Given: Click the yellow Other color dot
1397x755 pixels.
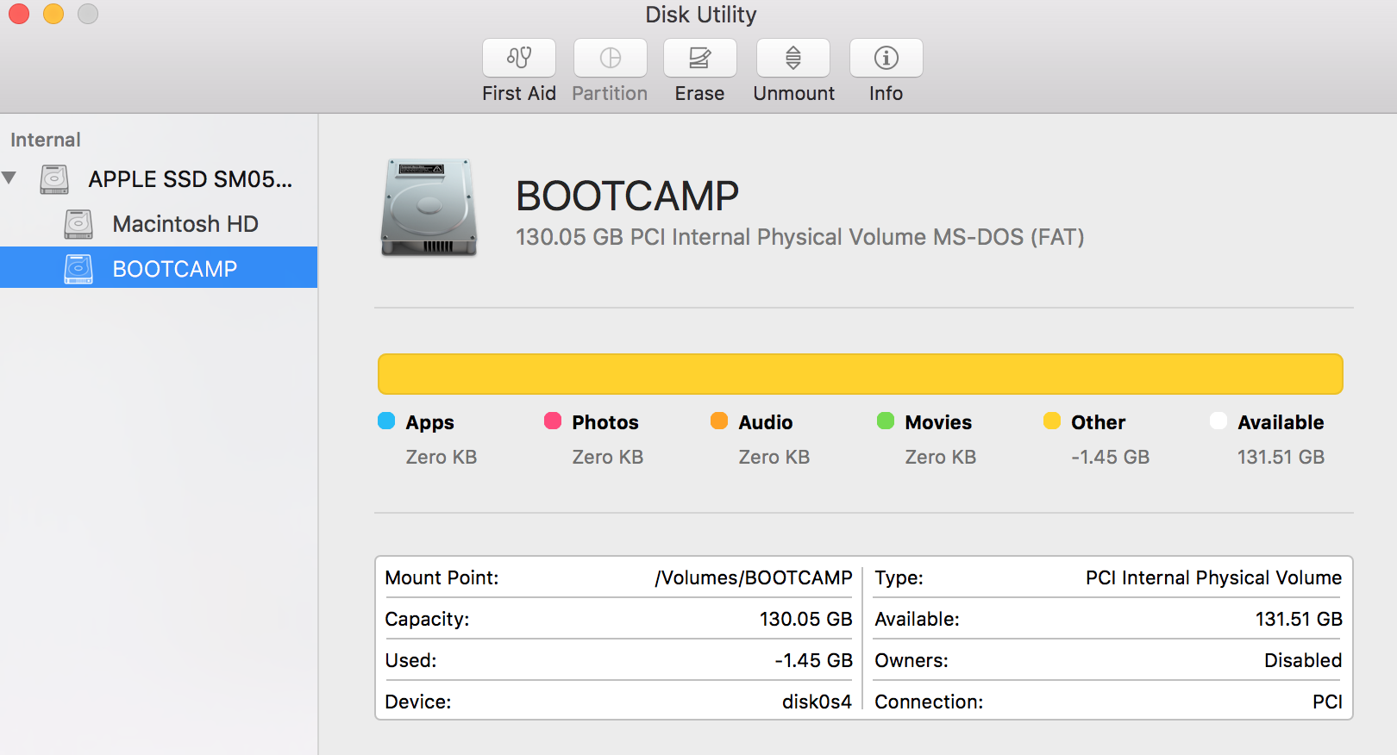Looking at the screenshot, I should [1052, 421].
